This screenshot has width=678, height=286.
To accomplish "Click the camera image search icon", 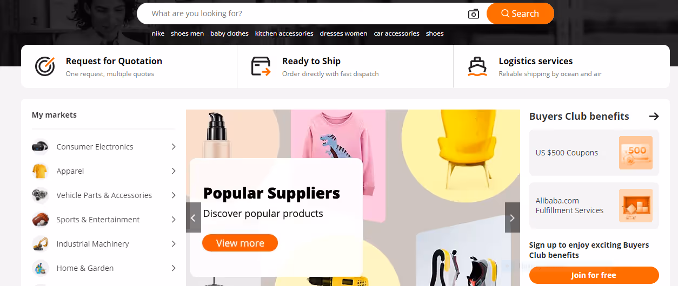I will (474, 13).
